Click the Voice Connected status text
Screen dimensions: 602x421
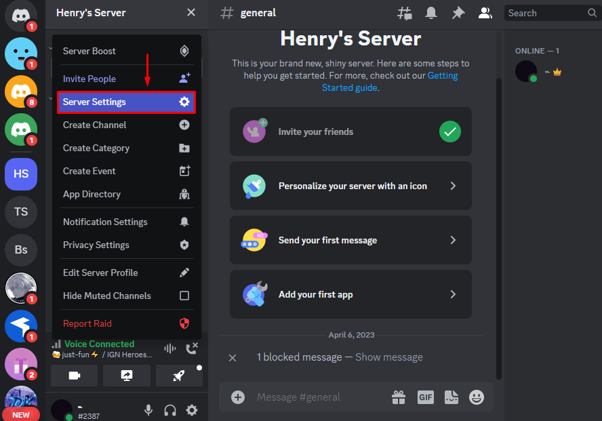pos(99,344)
